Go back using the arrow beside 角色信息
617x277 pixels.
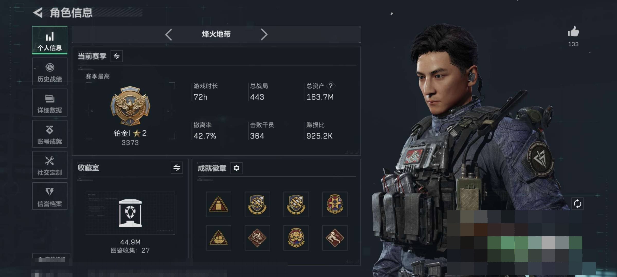tap(38, 13)
